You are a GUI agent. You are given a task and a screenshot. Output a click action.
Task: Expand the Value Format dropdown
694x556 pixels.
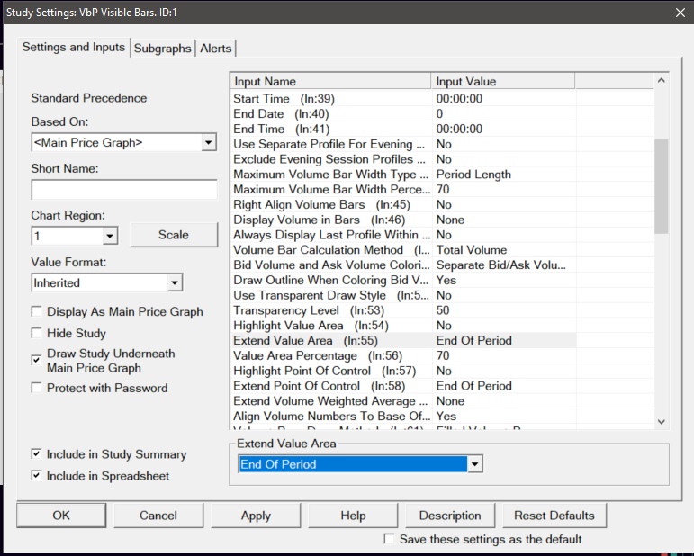click(x=174, y=282)
